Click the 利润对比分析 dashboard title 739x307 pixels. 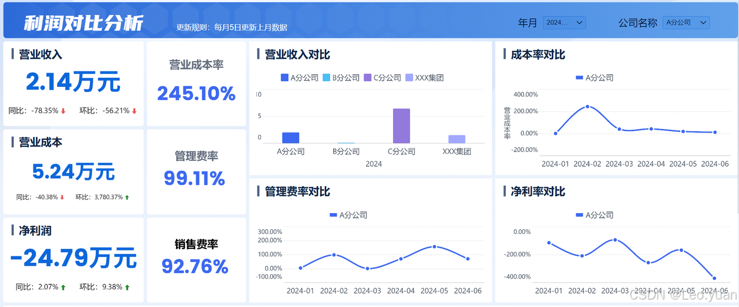coord(84,22)
